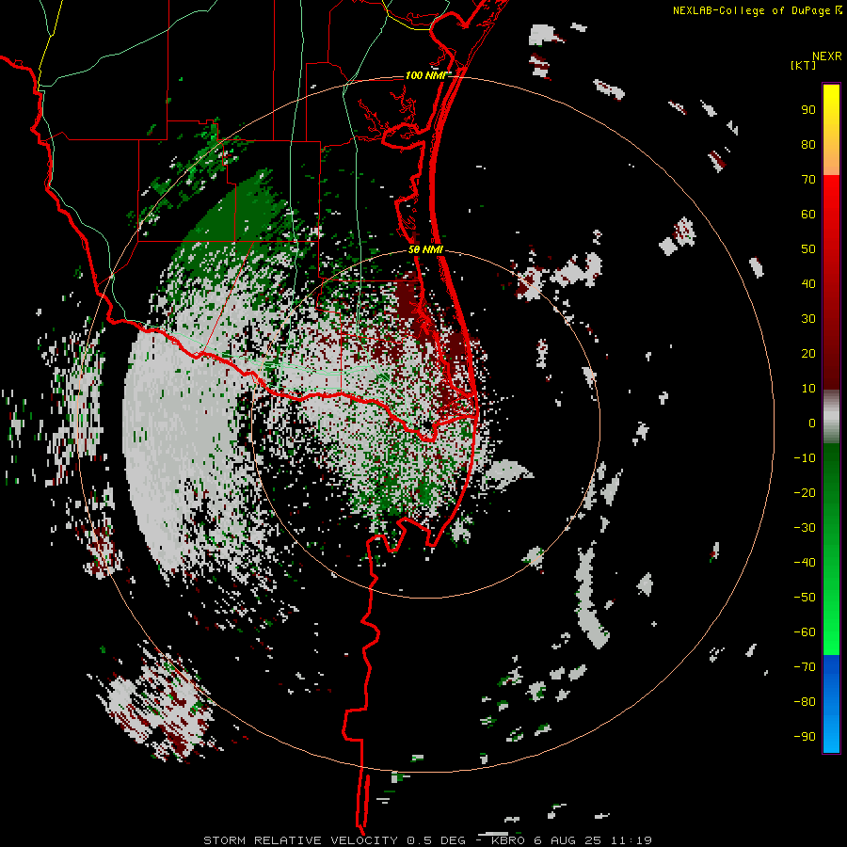
Task: Click the -10 value on velocity scale
Action: (x=805, y=458)
